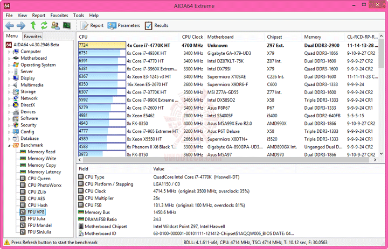Select the Database tree icon
Screen dimensions: 388x249
point(16,138)
